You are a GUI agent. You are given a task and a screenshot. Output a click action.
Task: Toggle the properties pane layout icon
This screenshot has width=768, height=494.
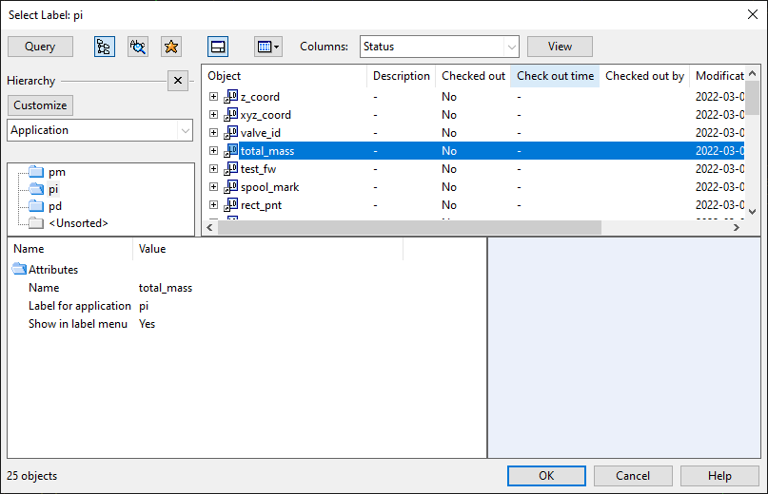point(218,47)
